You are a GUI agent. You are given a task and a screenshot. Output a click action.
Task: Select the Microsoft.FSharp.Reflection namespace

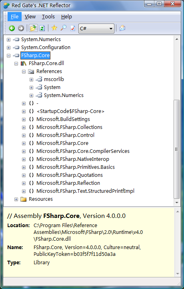point(68,183)
